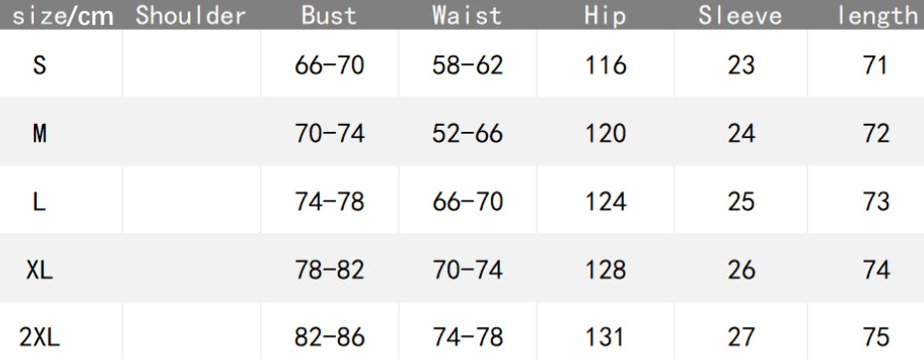
Task: Click the size/cm column header
Action: point(63,16)
